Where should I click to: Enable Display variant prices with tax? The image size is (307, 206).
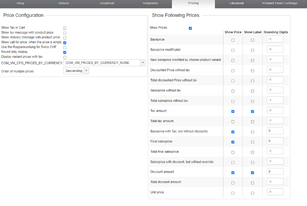(65, 57)
